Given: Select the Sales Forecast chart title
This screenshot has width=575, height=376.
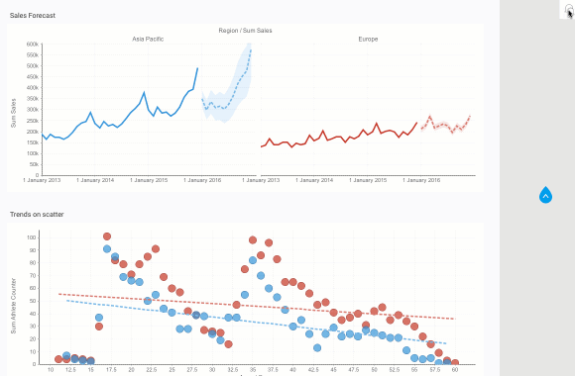Looking at the screenshot, I should point(33,16).
